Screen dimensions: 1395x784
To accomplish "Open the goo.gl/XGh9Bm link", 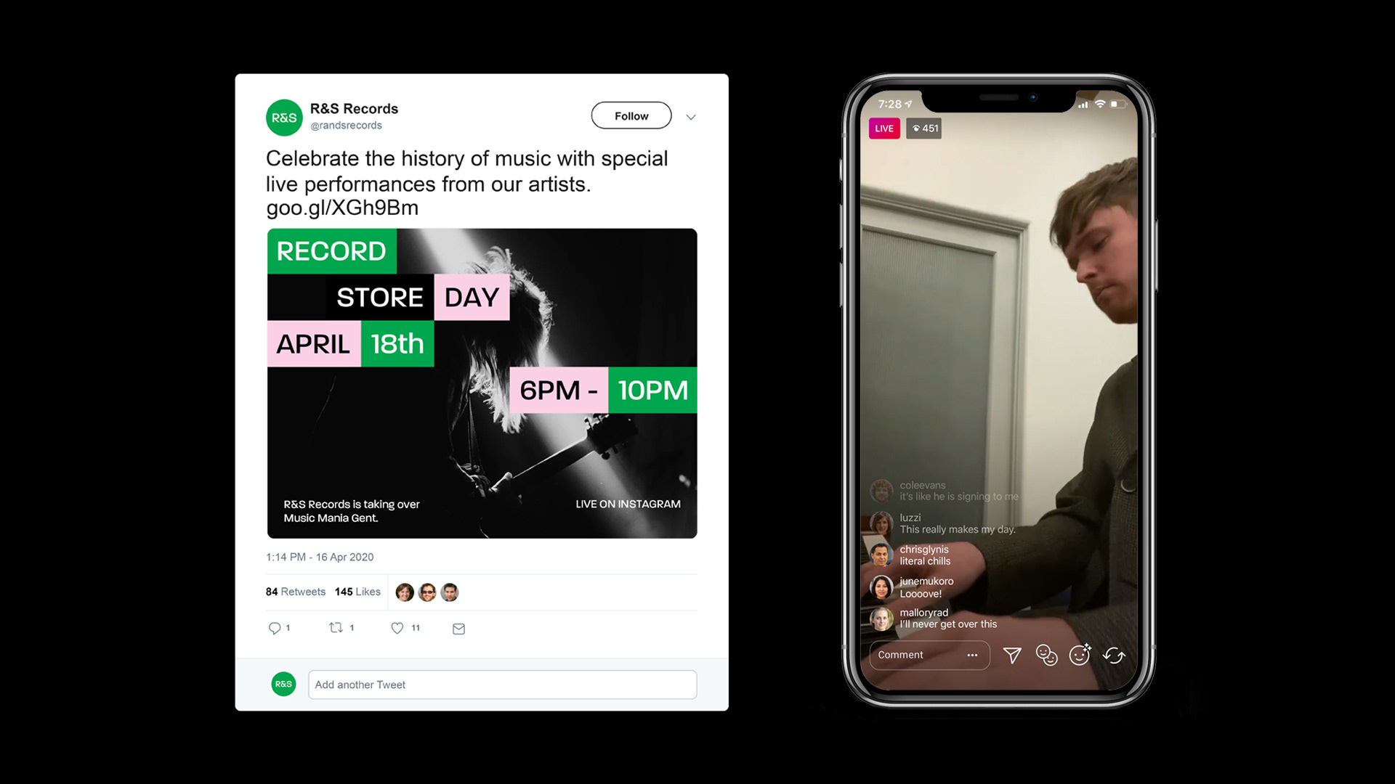I will pos(342,208).
